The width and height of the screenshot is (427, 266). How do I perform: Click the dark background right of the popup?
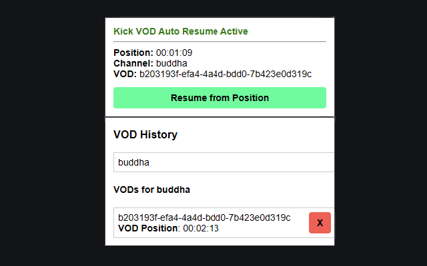coord(380,133)
